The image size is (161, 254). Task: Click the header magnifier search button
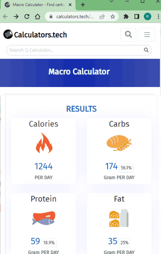coord(128,34)
